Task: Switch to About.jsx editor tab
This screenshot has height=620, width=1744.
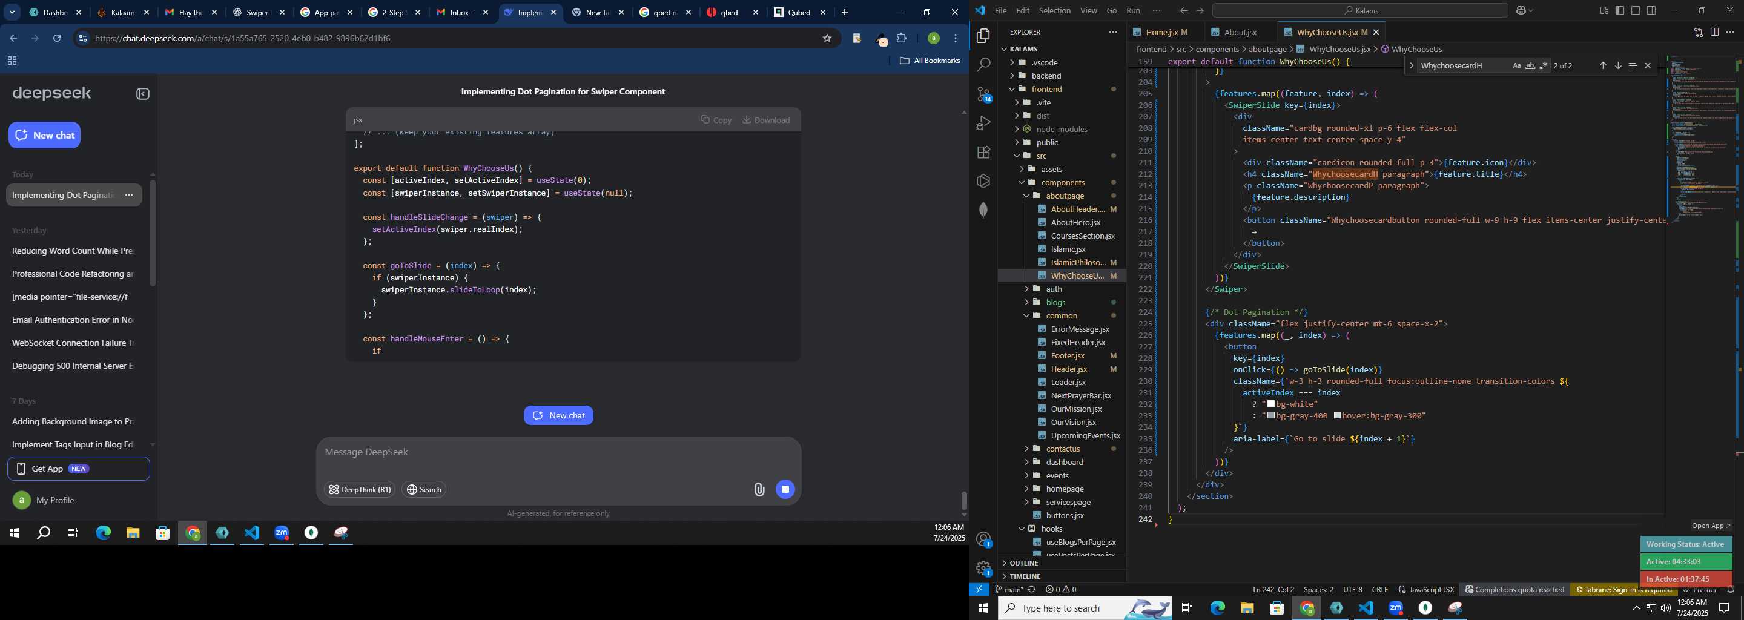Action: coord(1241,33)
